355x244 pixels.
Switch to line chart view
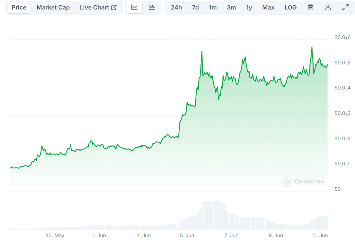pos(134,7)
